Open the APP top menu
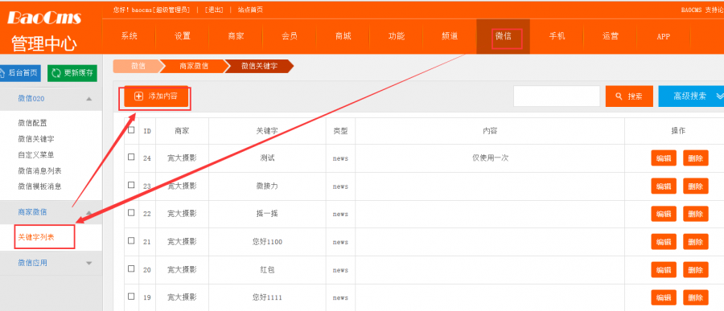Viewport: 724px width, 311px height. pos(664,36)
